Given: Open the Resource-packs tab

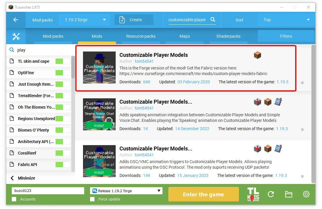Looking at the screenshot, I should pos(141,36).
